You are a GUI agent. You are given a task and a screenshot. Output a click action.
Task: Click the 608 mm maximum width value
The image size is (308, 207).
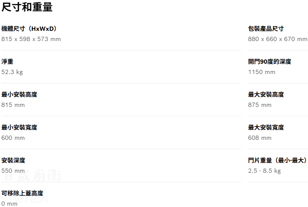coord(260,138)
